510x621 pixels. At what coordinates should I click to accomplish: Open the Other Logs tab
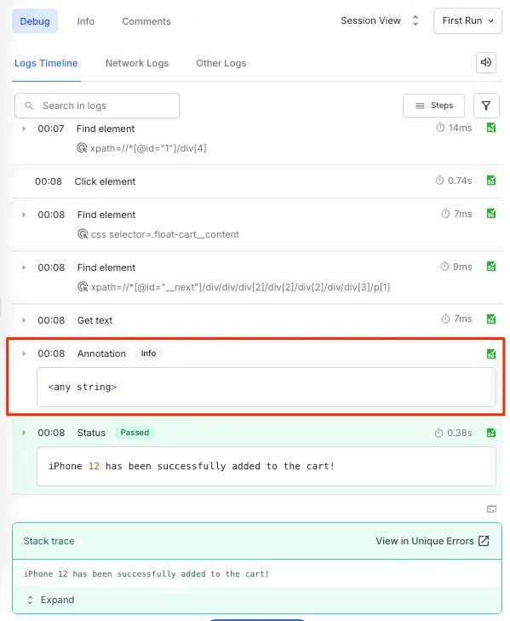(221, 63)
